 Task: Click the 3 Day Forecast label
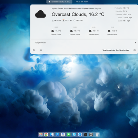(40, 42)
